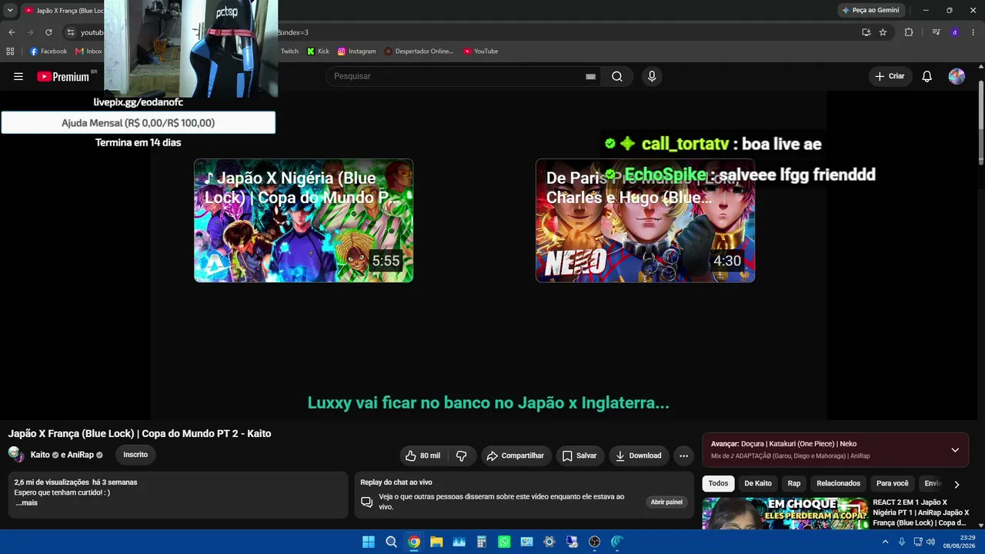Open Kaito channel avatar
The image size is (985, 554).
pos(16,455)
